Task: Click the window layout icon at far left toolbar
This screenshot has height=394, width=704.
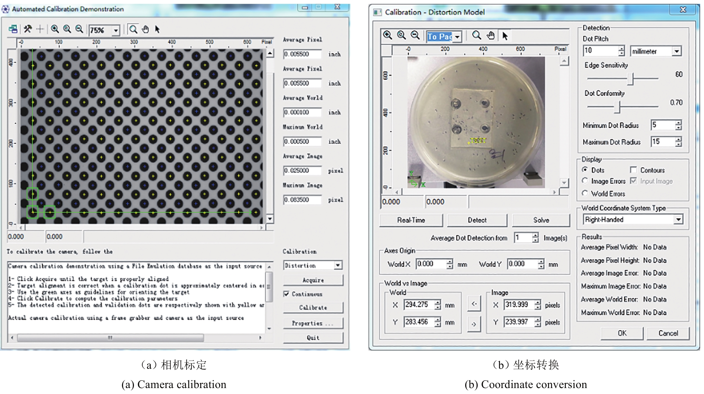Action: (13, 29)
